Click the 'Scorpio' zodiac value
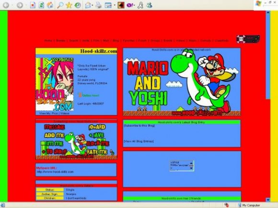 71,194
